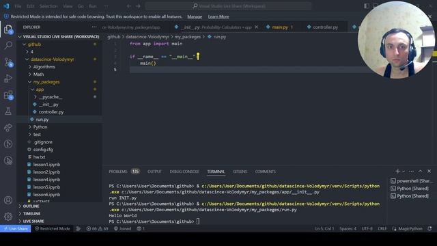Open the terminal launch profile dropdown
Image resolution: width=437 pixels, height=246 pixels.
[x=404, y=172]
